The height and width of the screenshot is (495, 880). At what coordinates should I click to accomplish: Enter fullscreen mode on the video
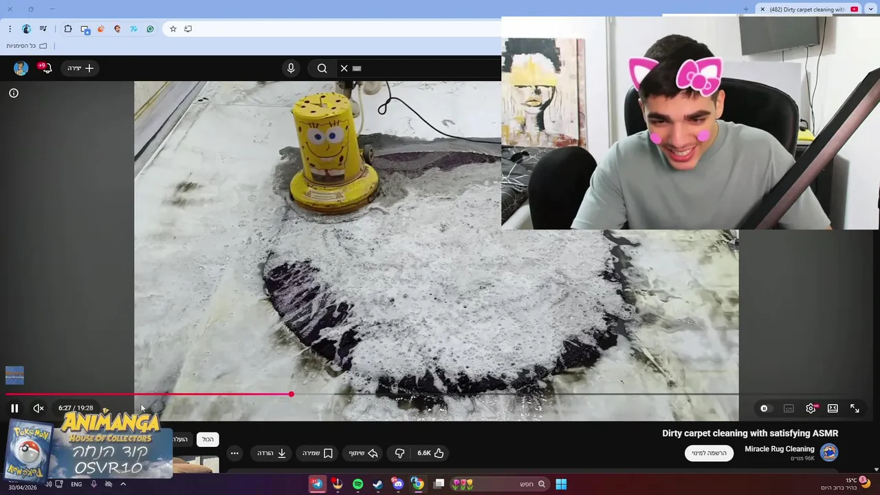[855, 408]
